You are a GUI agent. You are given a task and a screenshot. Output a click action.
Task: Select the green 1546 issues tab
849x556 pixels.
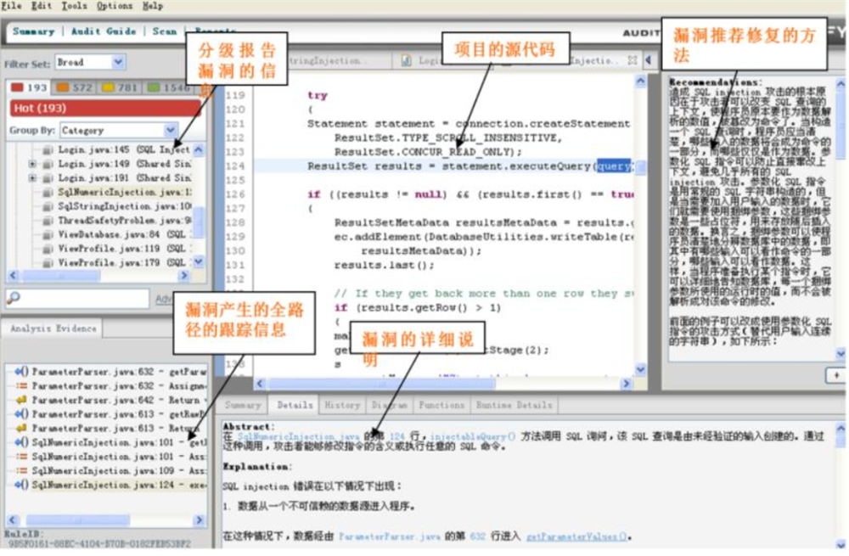click(x=168, y=87)
